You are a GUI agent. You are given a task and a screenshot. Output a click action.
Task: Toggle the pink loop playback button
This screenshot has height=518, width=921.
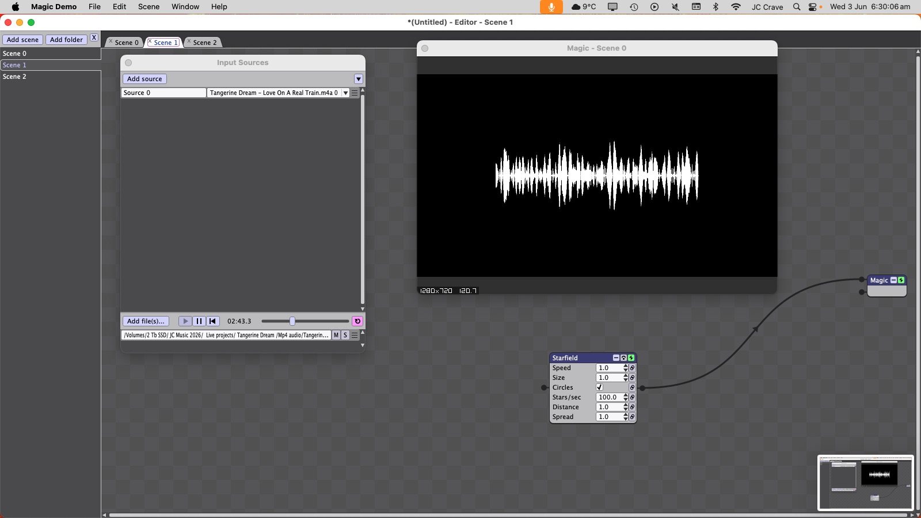(x=357, y=321)
